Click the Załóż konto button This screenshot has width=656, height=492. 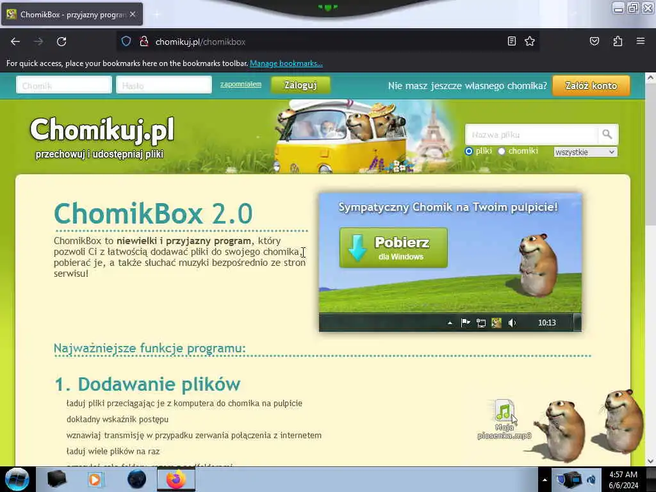click(x=591, y=85)
